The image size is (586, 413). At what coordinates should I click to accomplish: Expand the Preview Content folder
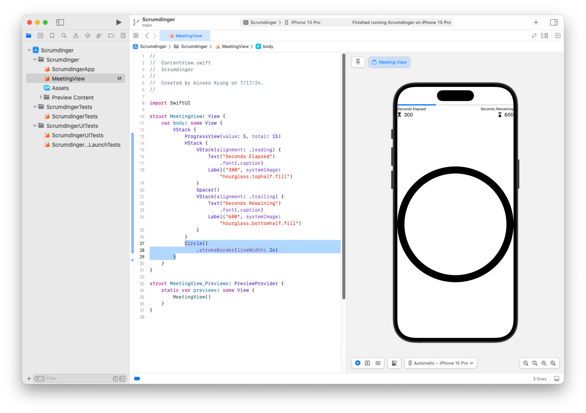(41, 97)
